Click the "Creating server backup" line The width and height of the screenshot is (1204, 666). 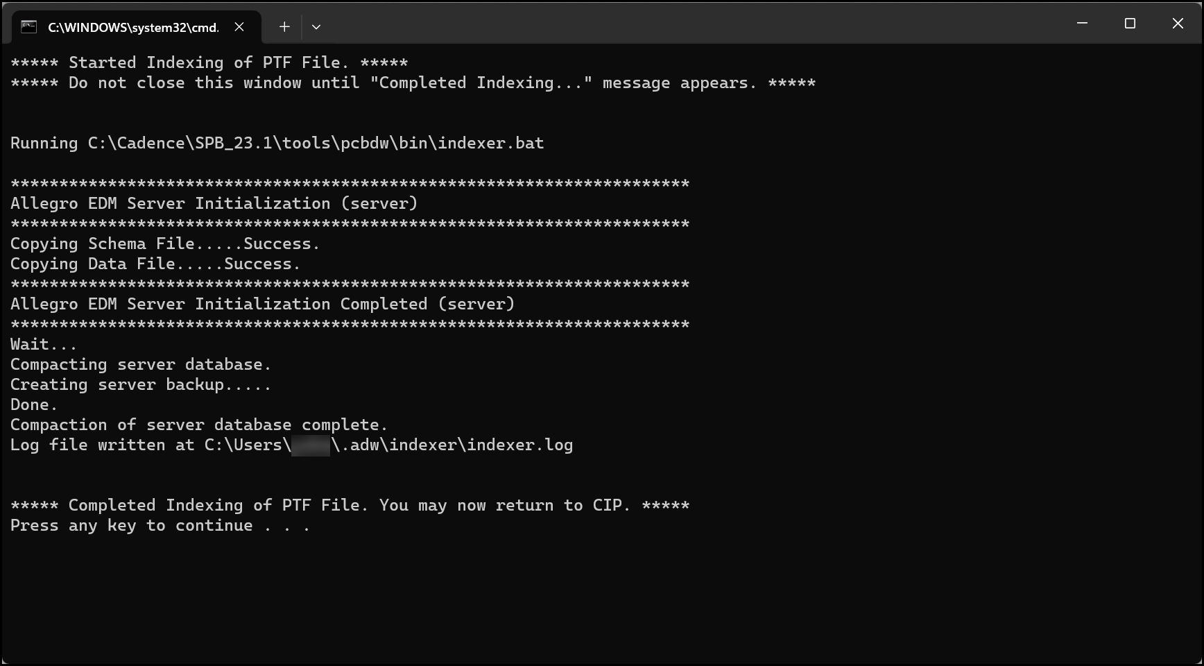141,385
